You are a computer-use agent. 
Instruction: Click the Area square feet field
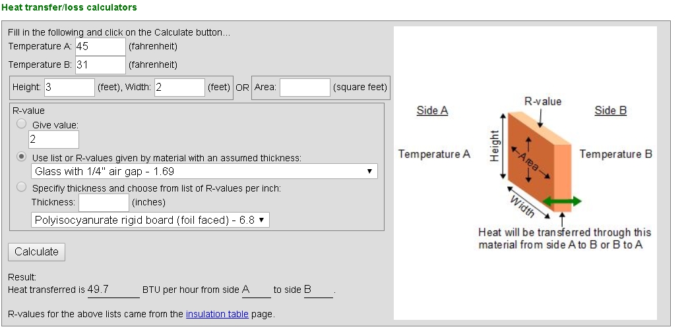(304, 88)
